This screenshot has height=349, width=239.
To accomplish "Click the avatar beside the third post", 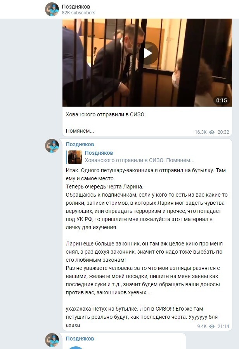I will point(52,340).
